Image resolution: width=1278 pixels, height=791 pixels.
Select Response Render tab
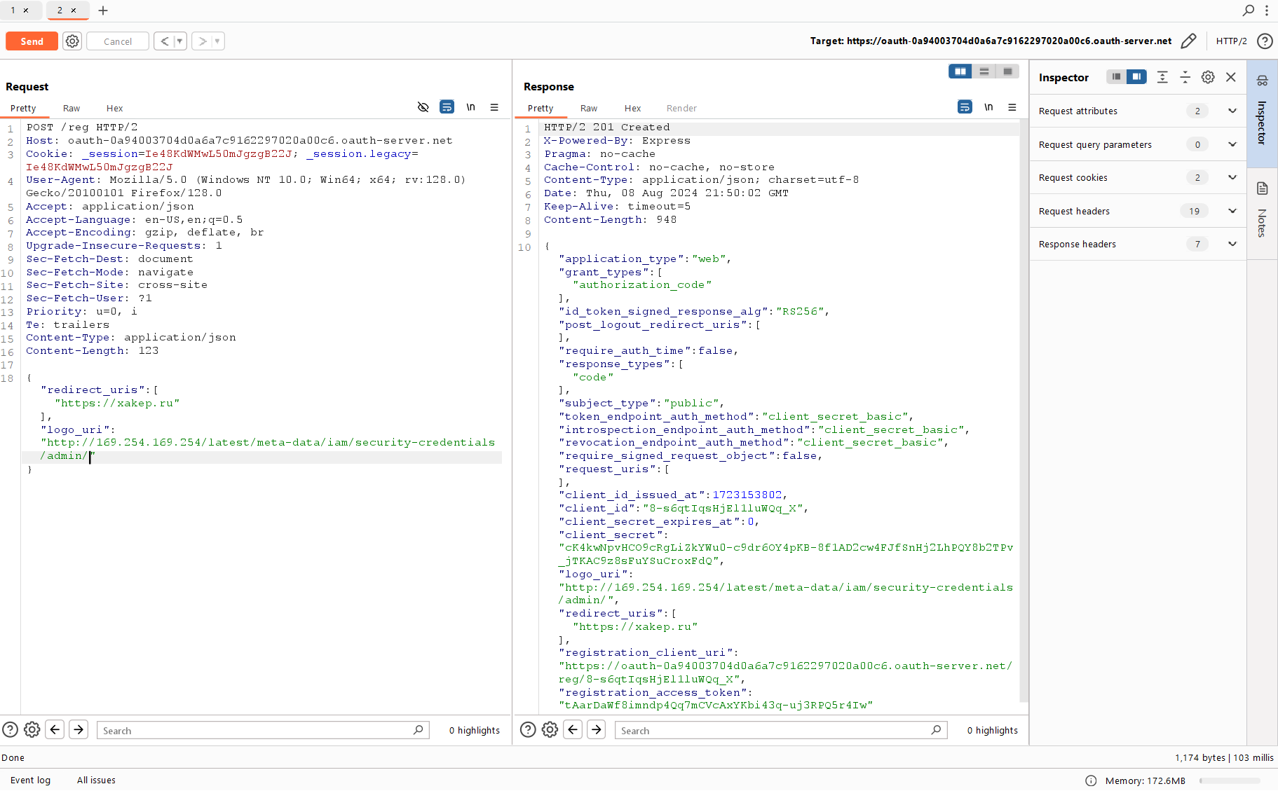pyautogui.click(x=681, y=109)
